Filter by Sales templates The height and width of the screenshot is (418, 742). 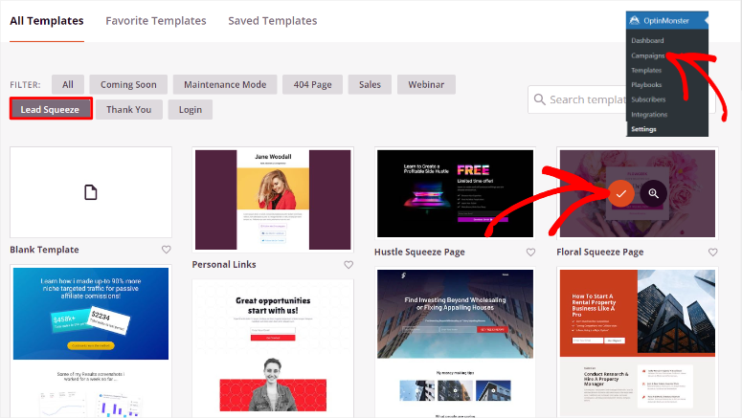[370, 84]
